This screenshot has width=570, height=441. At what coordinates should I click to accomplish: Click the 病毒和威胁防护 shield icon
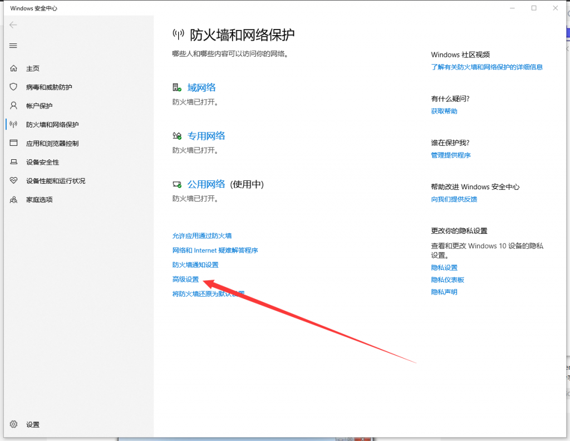14,87
